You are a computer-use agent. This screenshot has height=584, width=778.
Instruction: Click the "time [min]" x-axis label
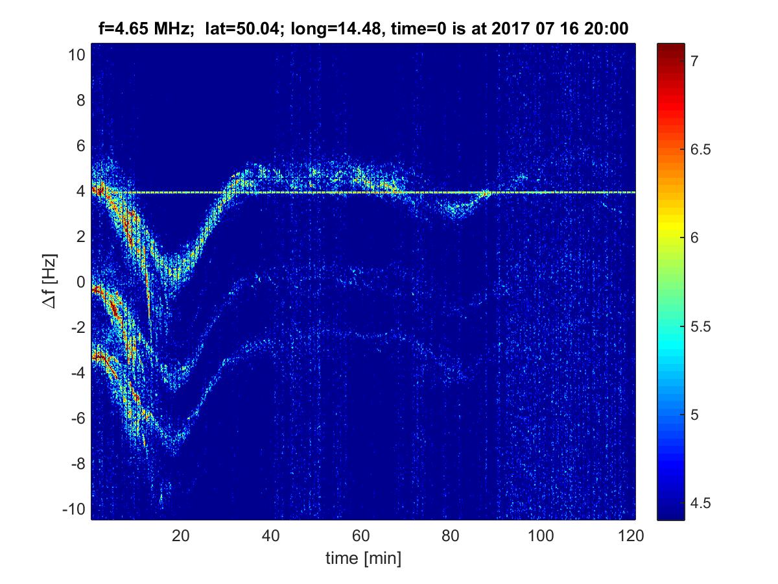pyautogui.click(x=362, y=557)
